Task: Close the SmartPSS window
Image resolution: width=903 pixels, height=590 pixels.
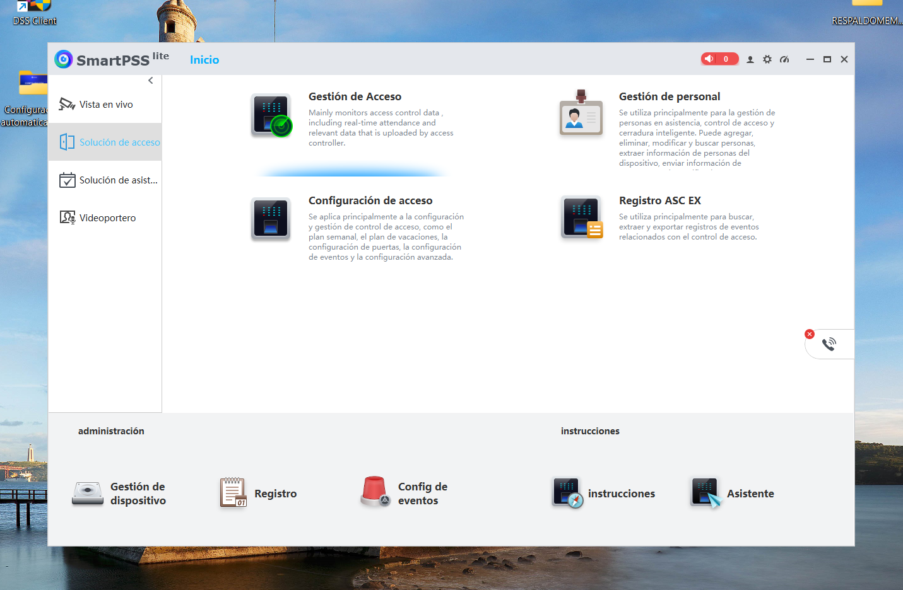Action: pyautogui.click(x=844, y=59)
